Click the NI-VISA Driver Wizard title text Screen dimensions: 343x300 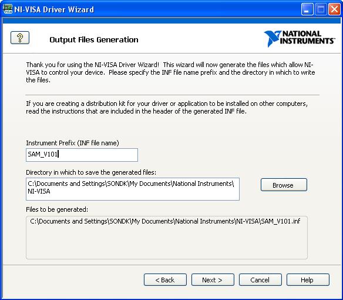click(54, 9)
